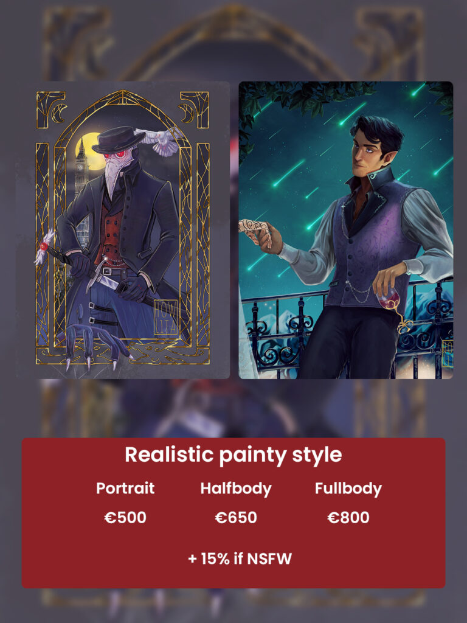Screen dimensions: 467x623
Task: Open the plague doctor artwork thumbnail
Action: (x=123, y=230)
